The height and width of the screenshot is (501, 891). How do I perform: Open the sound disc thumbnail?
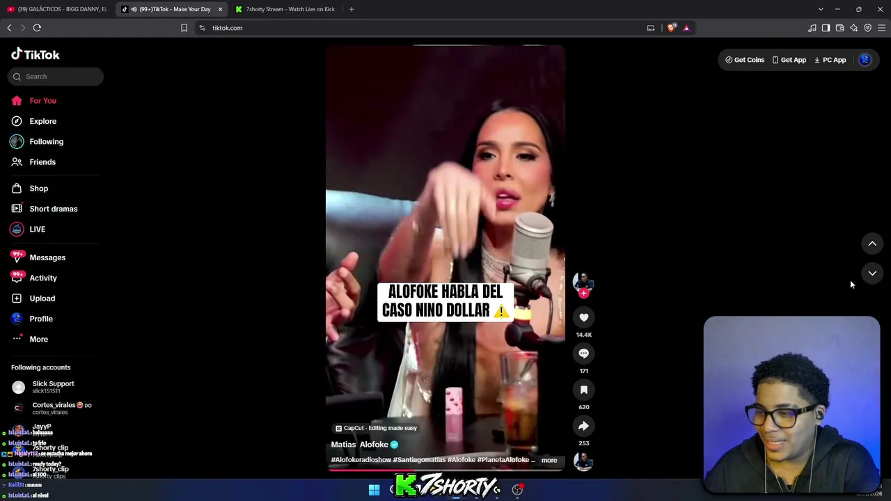click(x=583, y=461)
